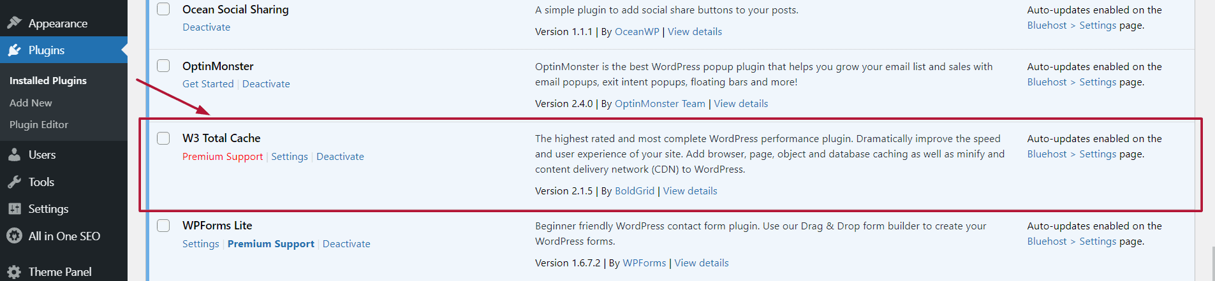
Task: Open the Add New submenu item
Action: [x=31, y=103]
